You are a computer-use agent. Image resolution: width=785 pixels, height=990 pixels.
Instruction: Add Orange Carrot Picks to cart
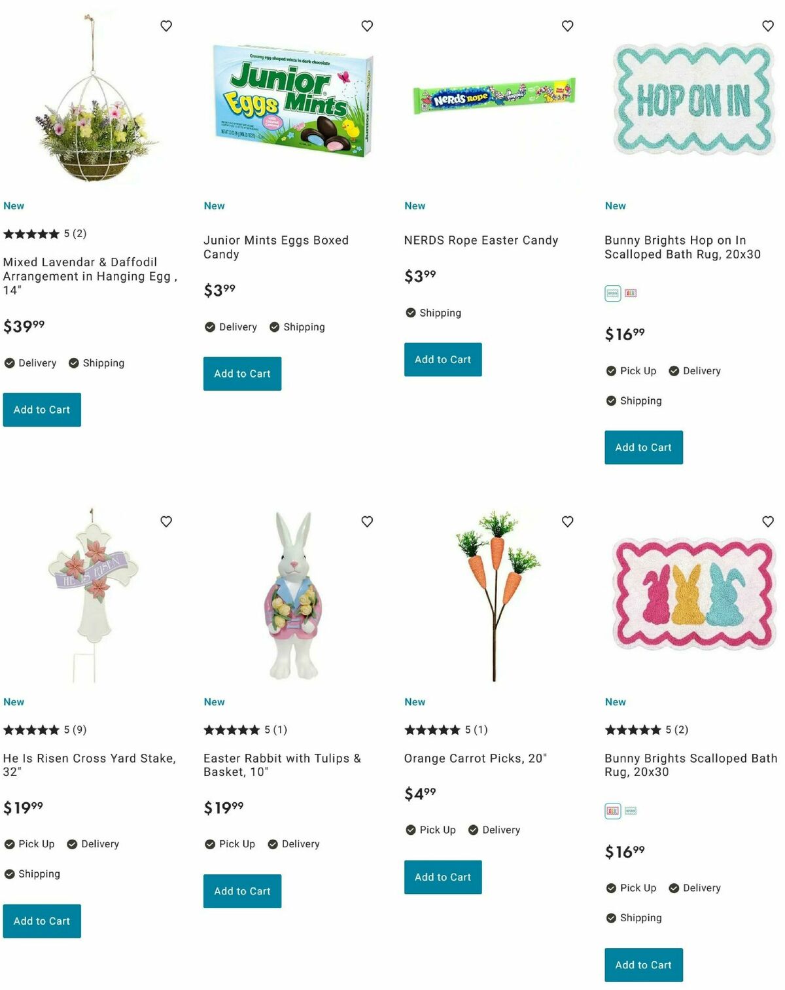443,877
